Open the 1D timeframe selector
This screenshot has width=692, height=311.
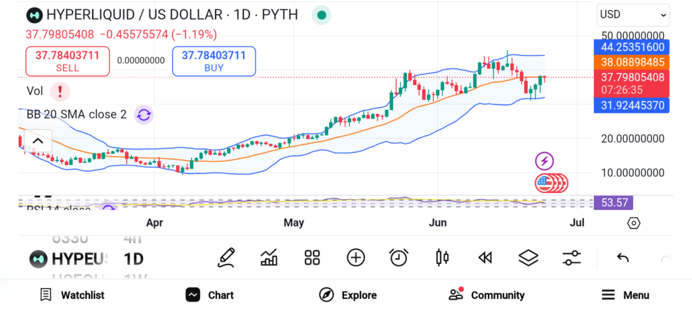point(133,259)
